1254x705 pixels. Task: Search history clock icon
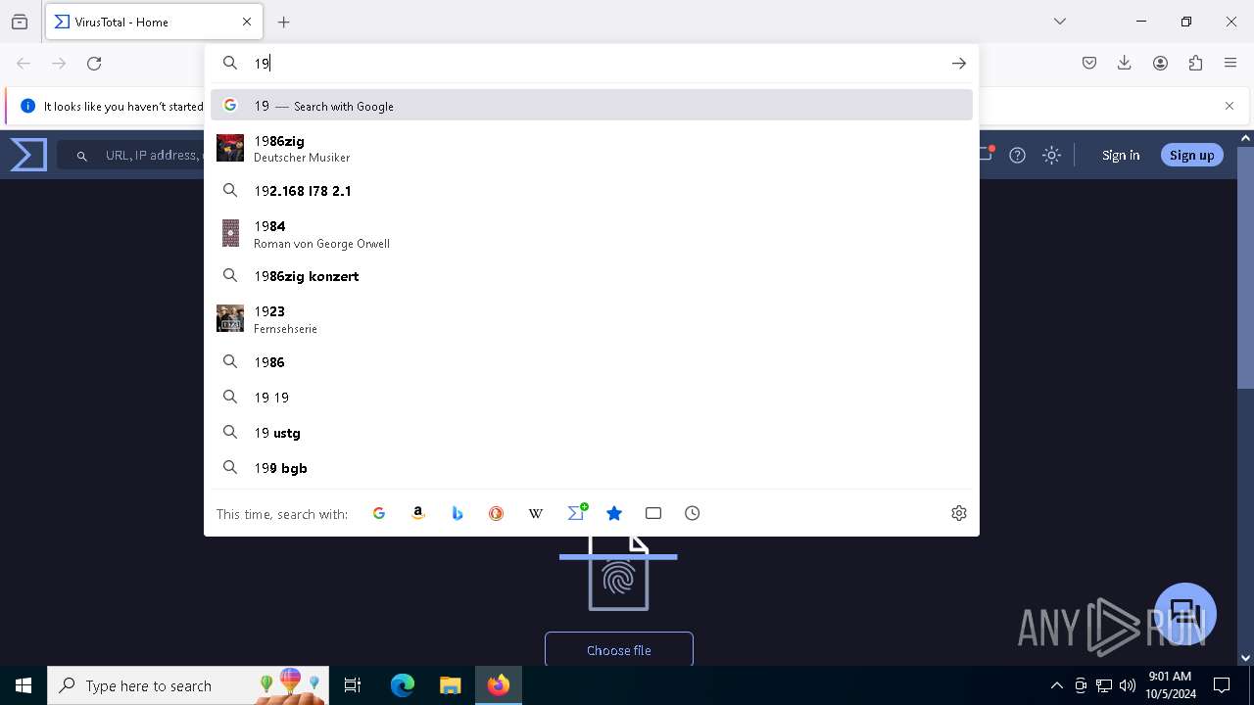(x=693, y=513)
